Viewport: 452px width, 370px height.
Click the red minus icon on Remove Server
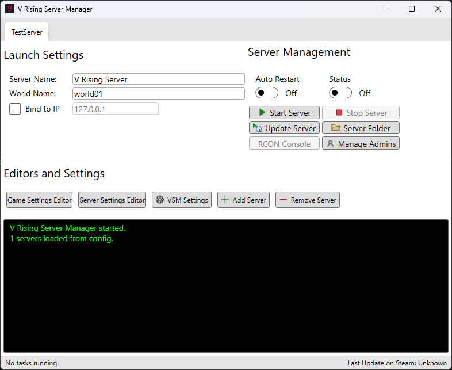[x=284, y=200]
